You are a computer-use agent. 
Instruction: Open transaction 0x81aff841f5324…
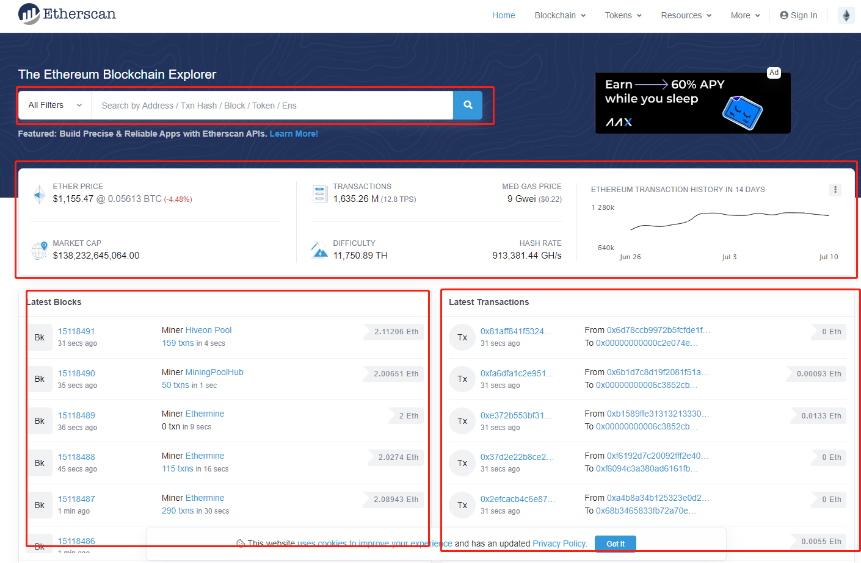(516, 331)
